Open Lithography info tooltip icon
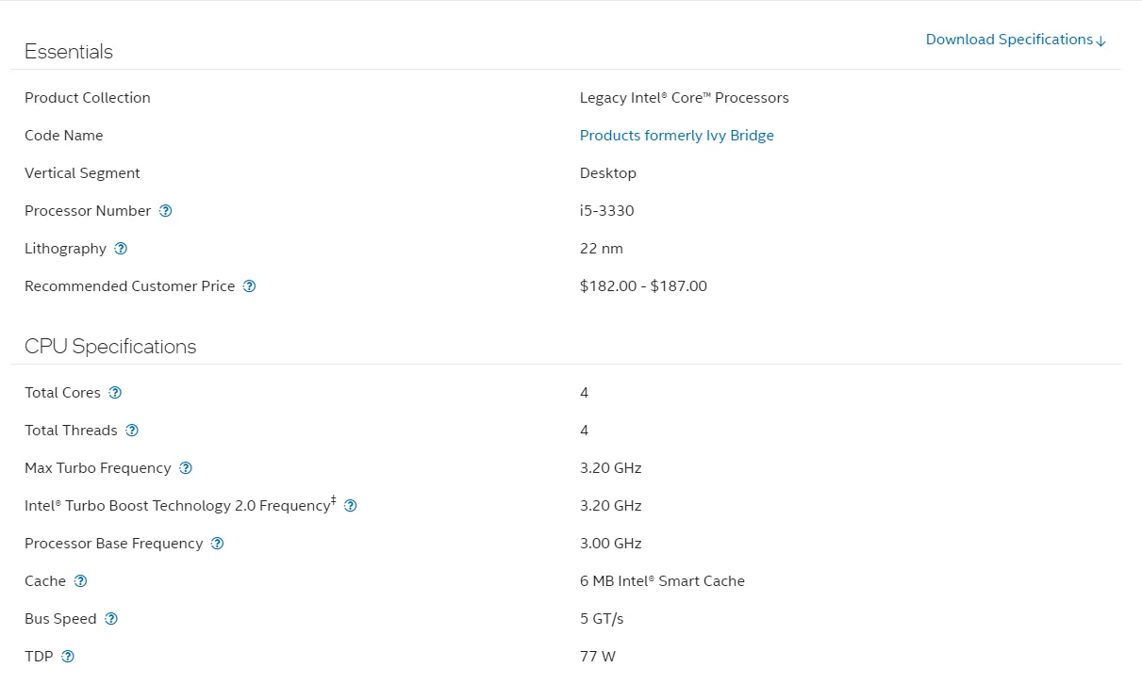1142x700 pixels. (x=121, y=249)
